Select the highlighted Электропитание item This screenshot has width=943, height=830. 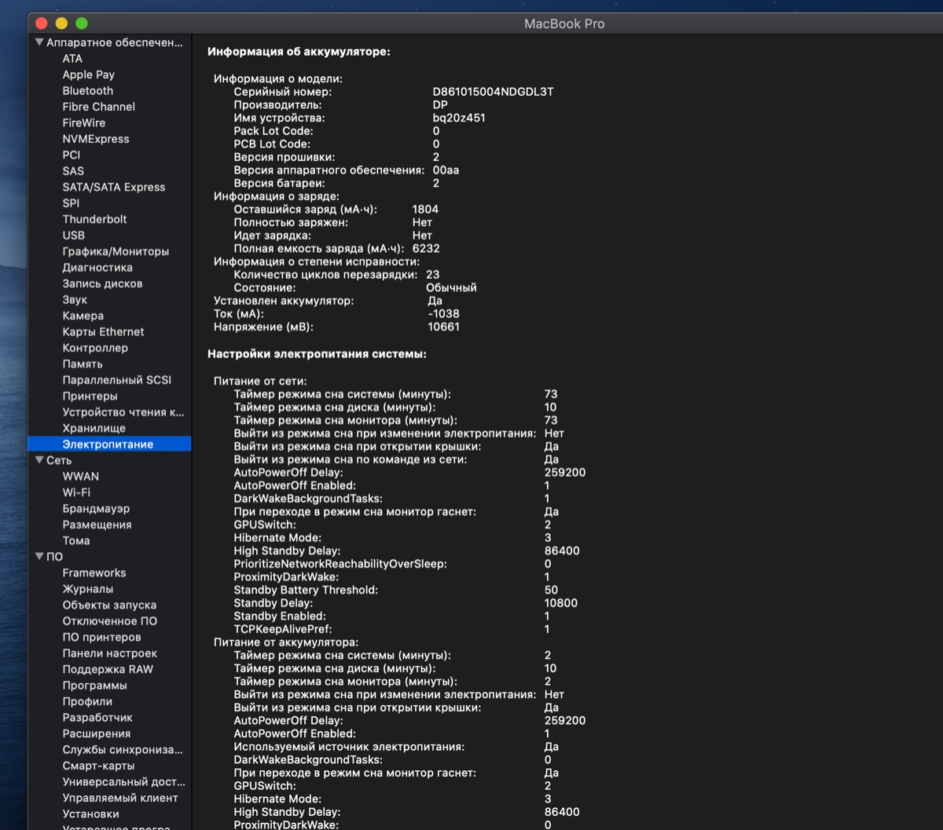108,444
